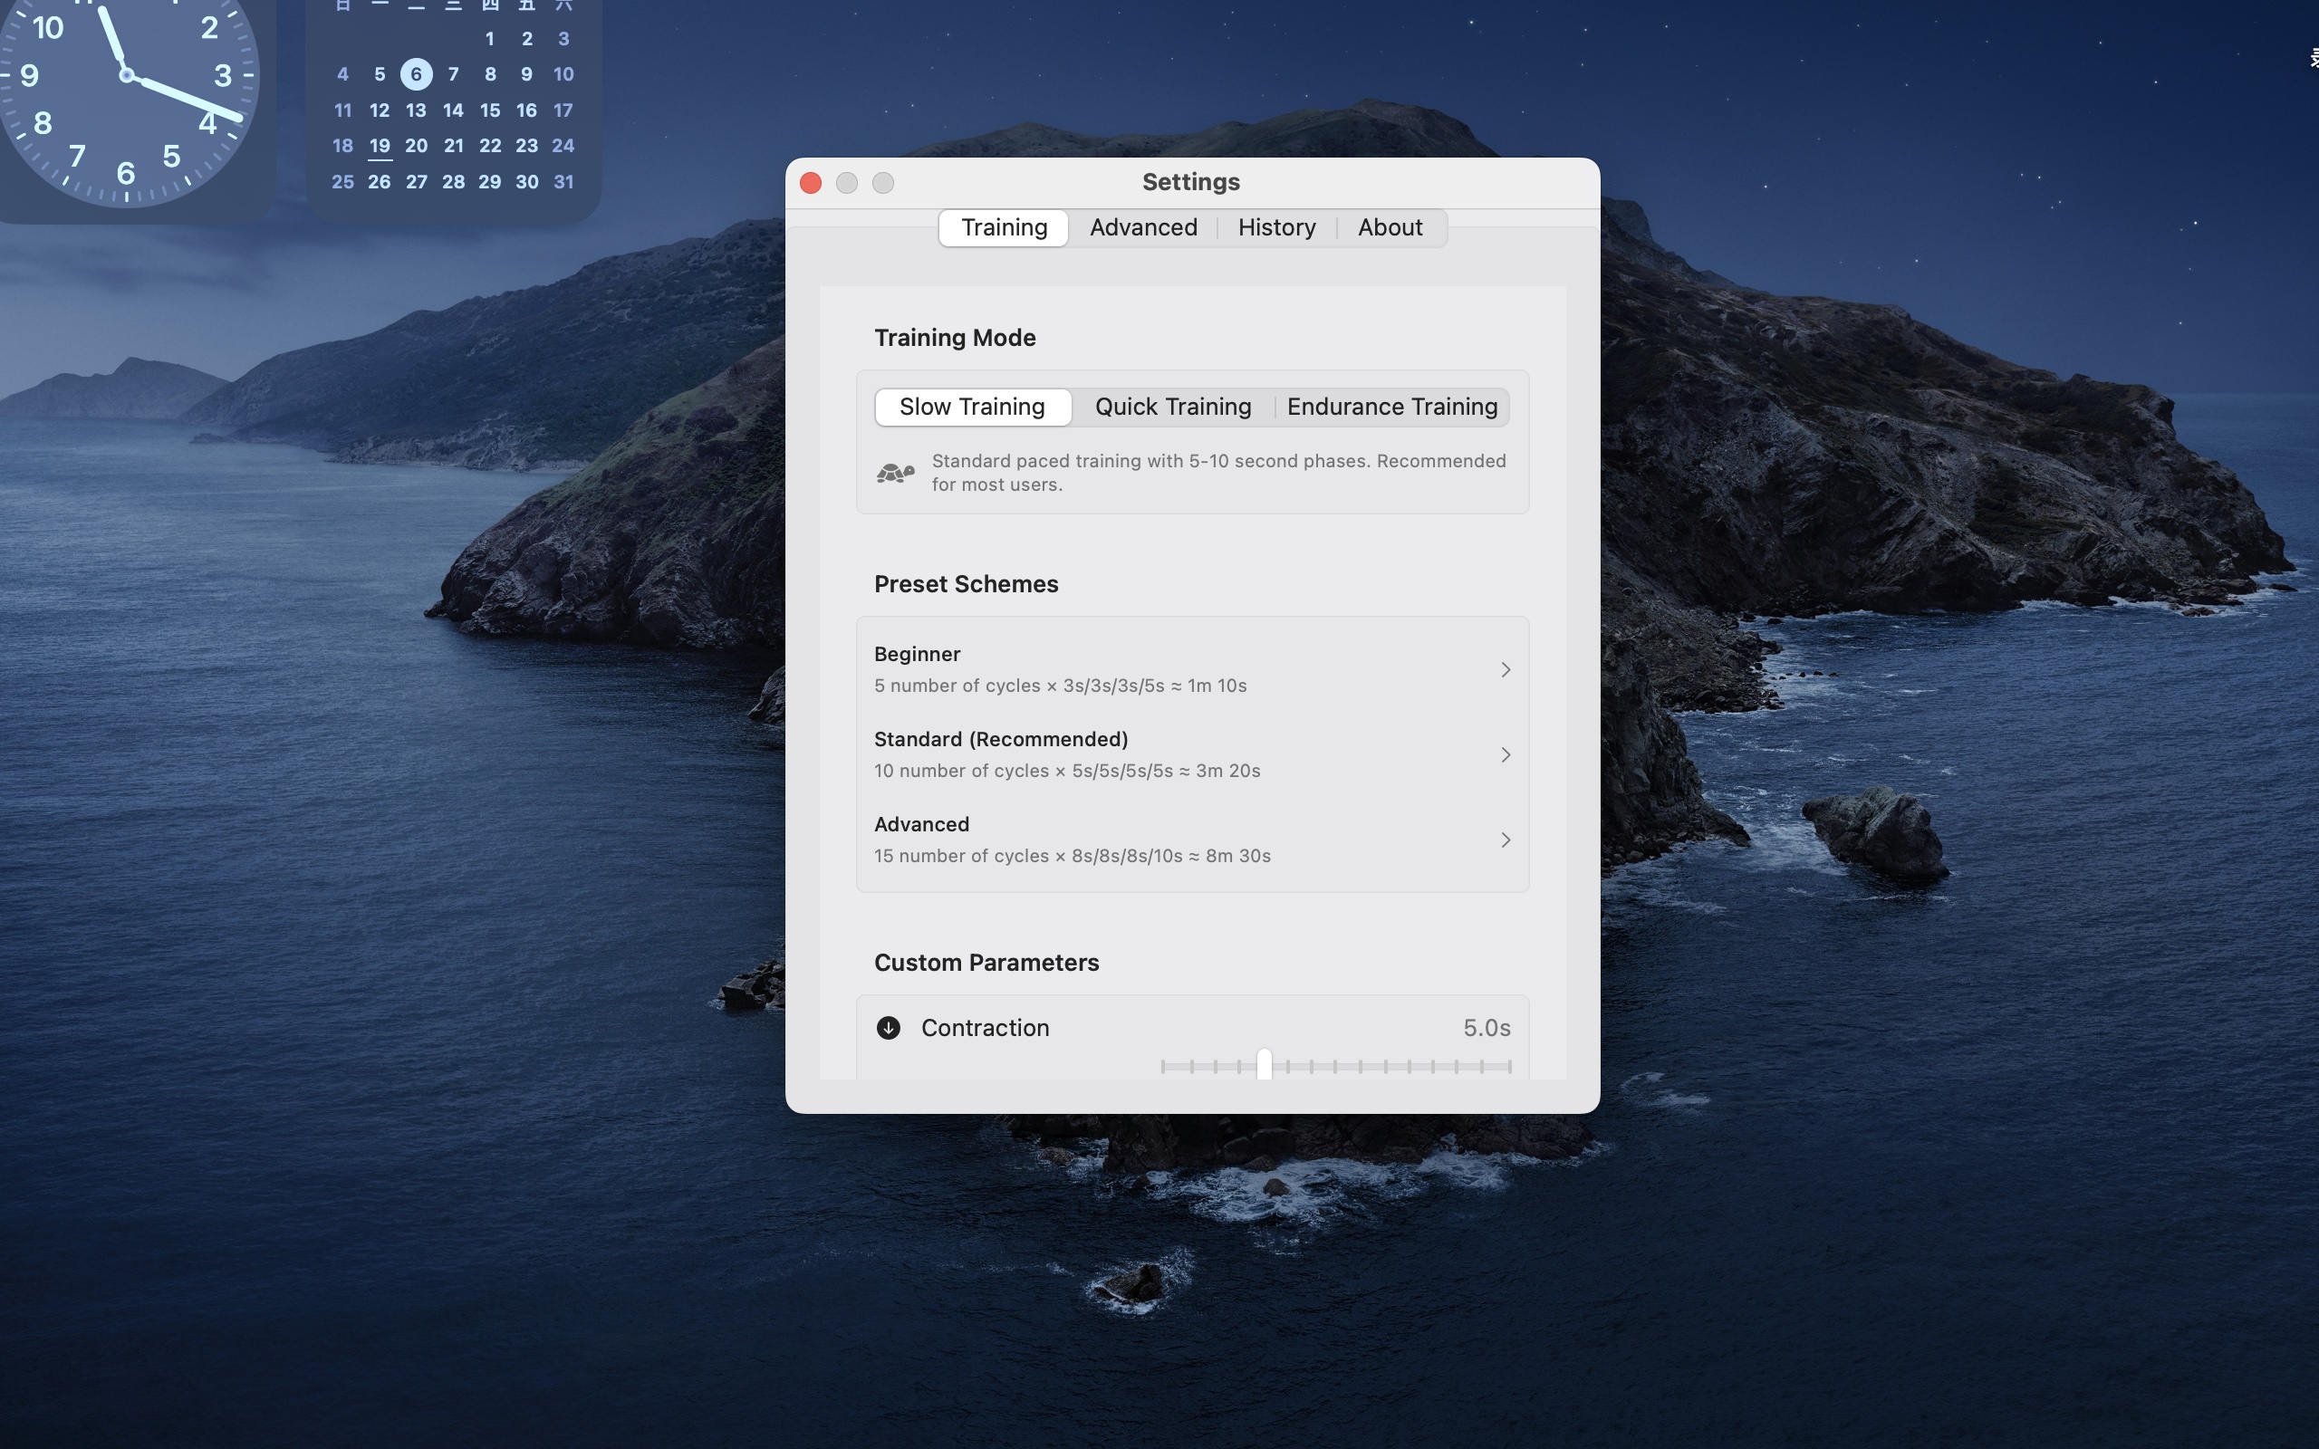Image resolution: width=2319 pixels, height=1449 pixels.
Task: Click date 19 in the calendar widget
Action: pyautogui.click(x=380, y=146)
